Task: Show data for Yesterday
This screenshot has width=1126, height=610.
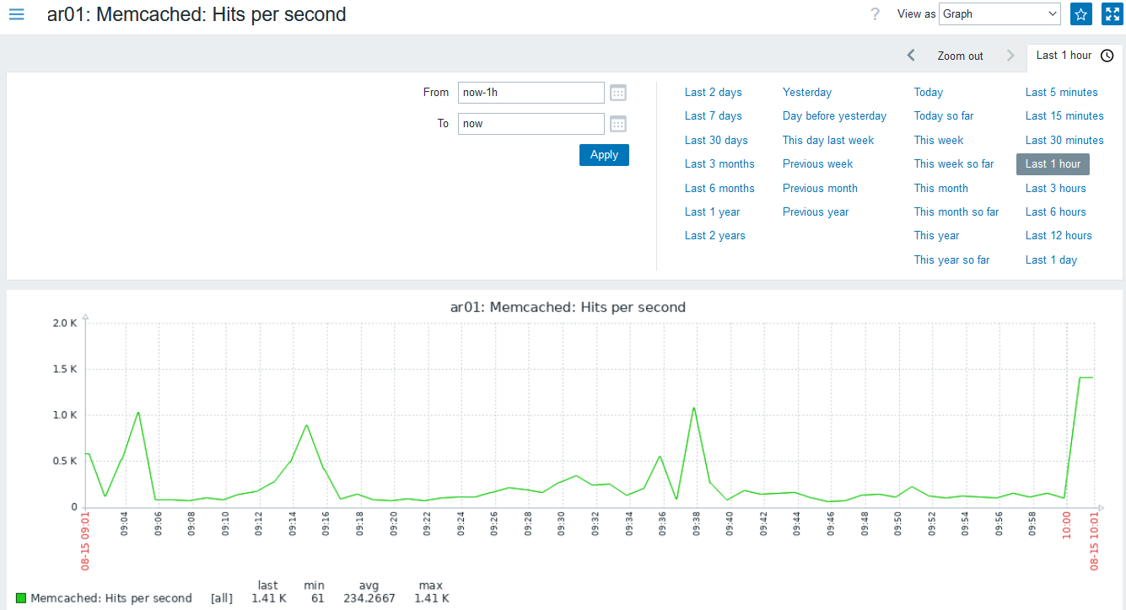Action: point(807,93)
